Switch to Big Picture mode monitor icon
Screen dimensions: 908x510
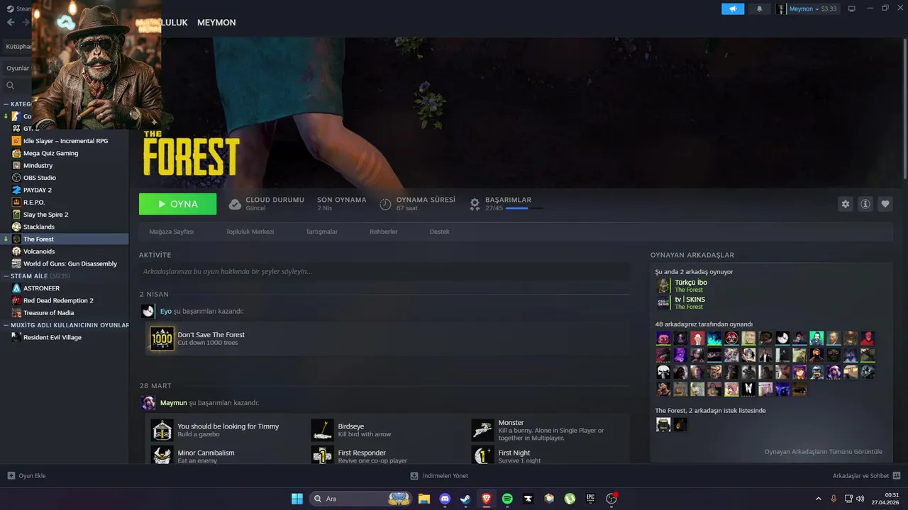click(x=851, y=8)
